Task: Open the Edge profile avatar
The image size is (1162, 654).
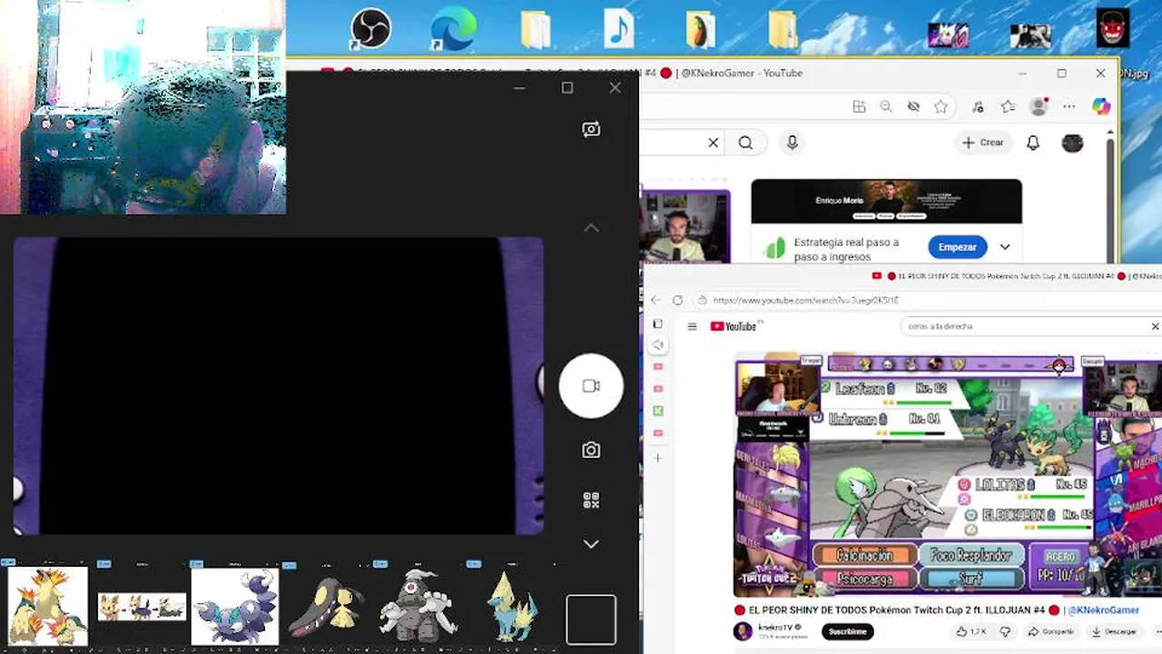Action: click(x=1039, y=106)
